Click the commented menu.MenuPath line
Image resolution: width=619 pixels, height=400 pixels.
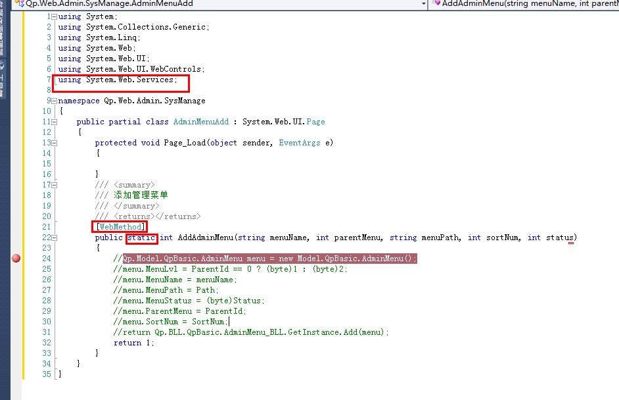[166, 290]
